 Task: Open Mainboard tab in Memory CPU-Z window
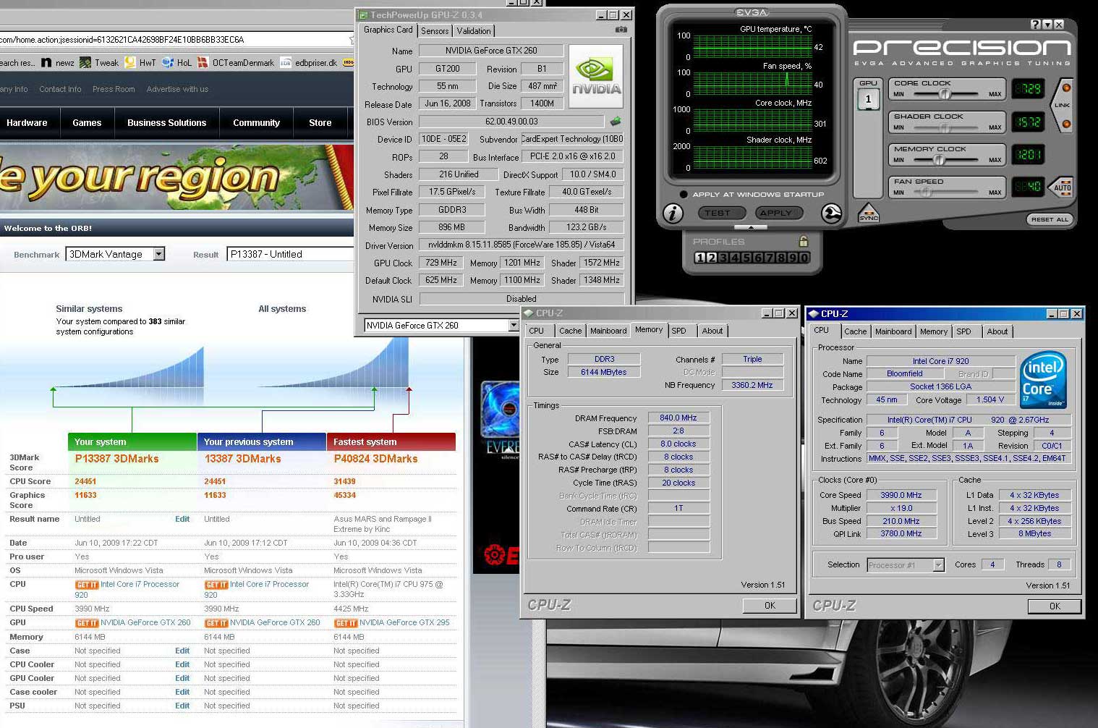608,331
